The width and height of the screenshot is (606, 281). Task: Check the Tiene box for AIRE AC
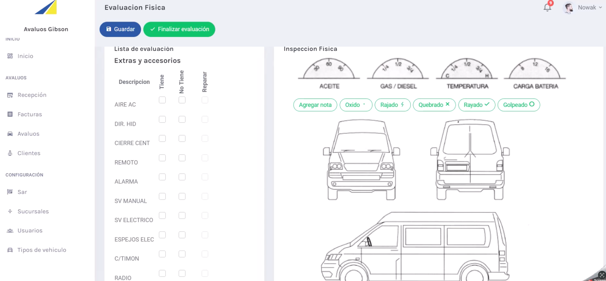(162, 100)
